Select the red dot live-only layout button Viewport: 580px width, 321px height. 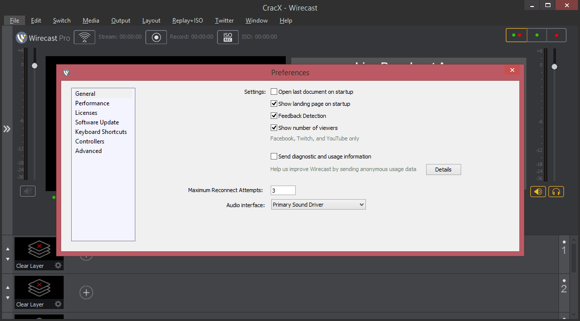(556, 35)
